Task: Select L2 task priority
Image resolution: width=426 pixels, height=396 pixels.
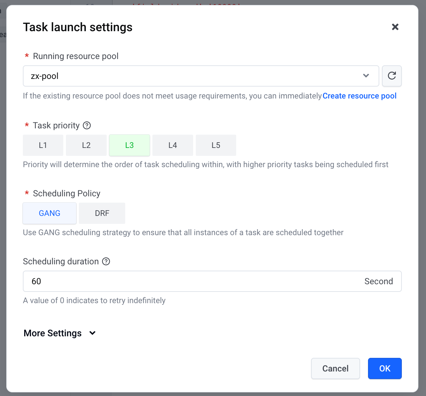Action: pos(86,145)
